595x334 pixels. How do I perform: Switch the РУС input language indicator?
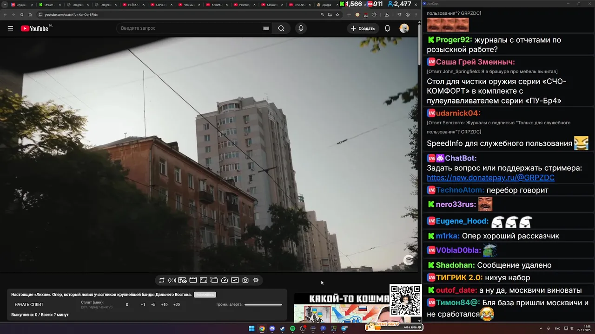557,328
